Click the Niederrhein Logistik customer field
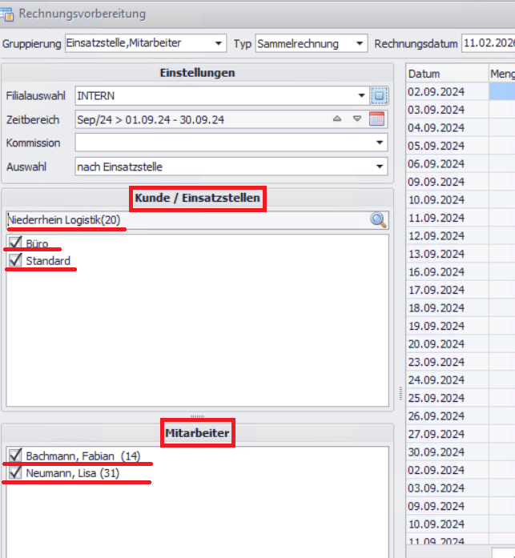The height and width of the screenshot is (558, 515). pyautogui.click(x=184, y=220)
